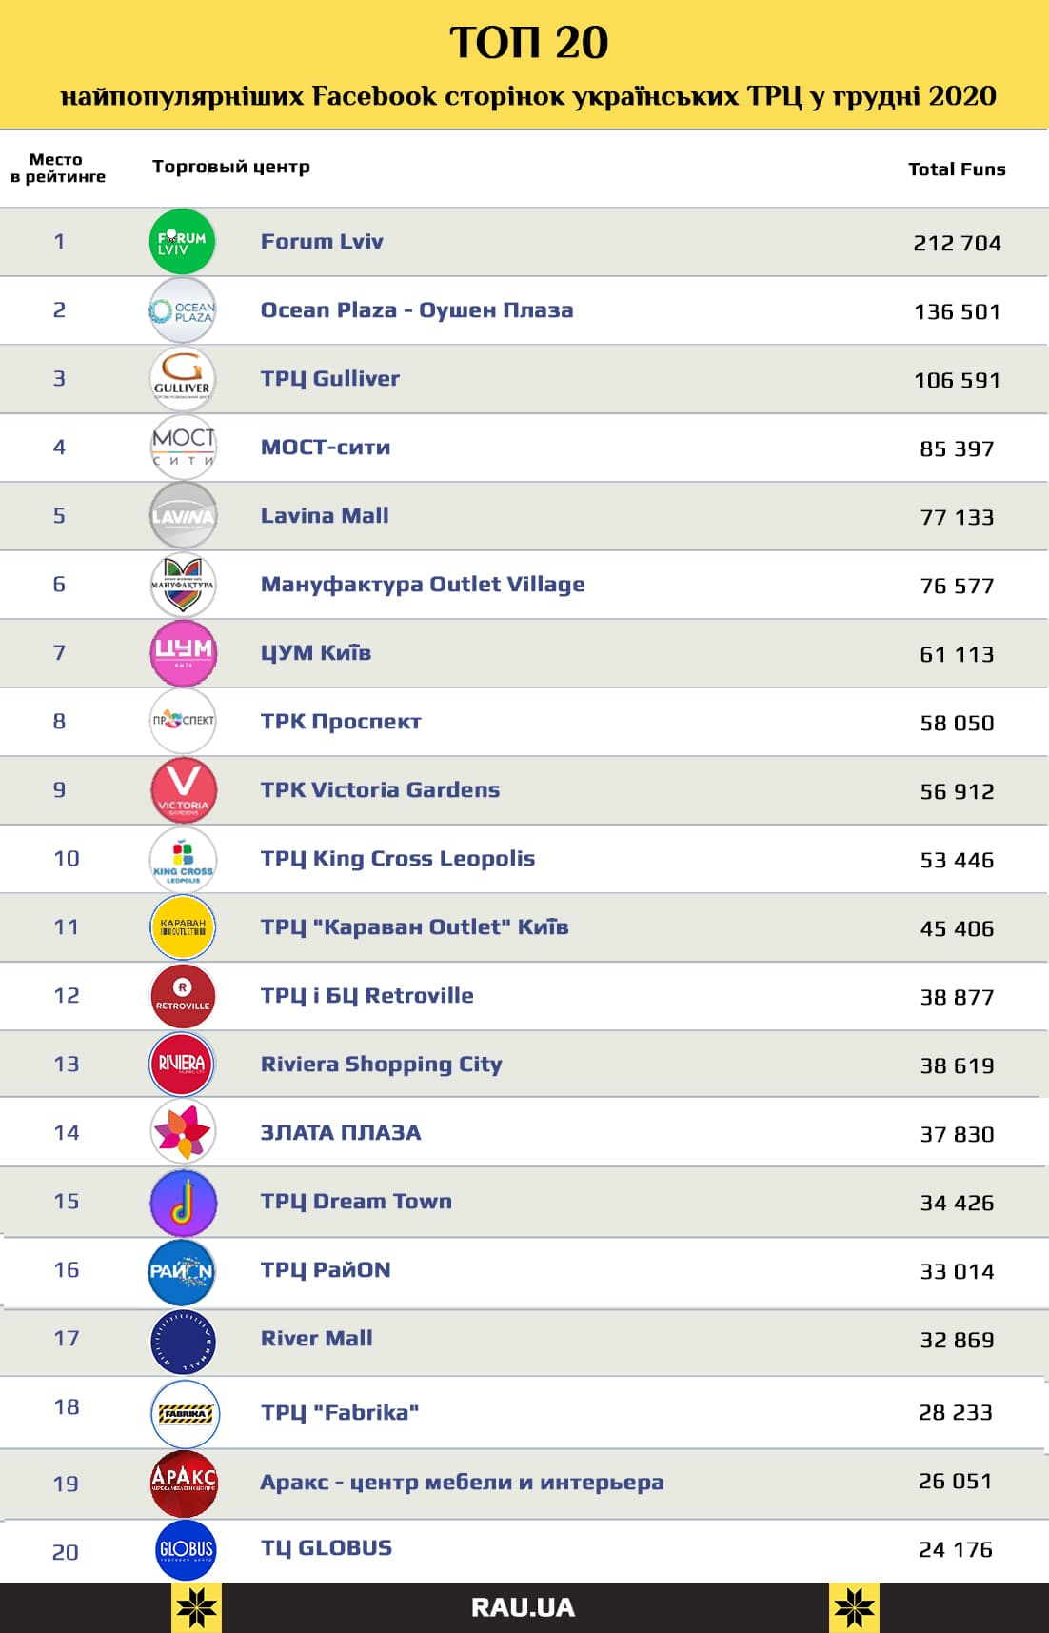Image resolution: width=1049 pixels, height=1633 pixels.
Task: Click the red Victoria Gardens logo
Action: coord(183,790)
